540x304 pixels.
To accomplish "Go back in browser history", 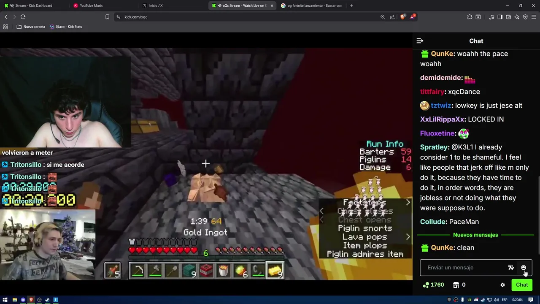I will point(6,17).
